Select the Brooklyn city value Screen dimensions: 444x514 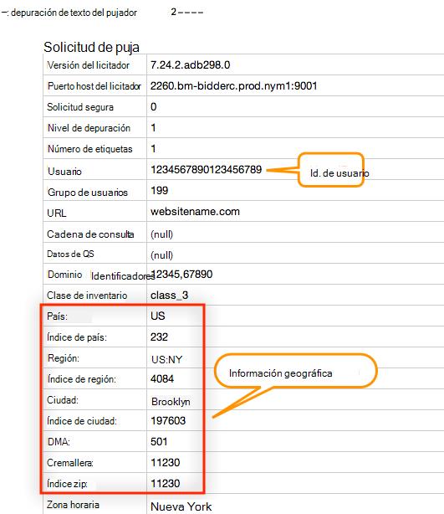171,402
